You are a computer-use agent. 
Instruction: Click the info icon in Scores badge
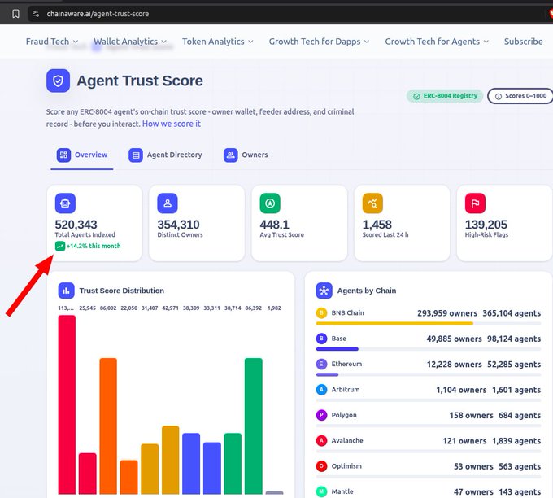(499, 96)
